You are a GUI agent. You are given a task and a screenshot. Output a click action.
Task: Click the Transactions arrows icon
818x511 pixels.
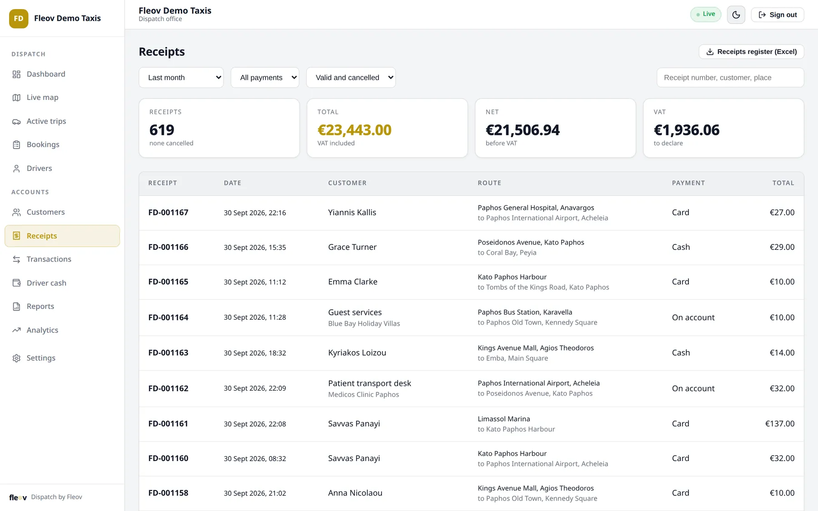16,259
